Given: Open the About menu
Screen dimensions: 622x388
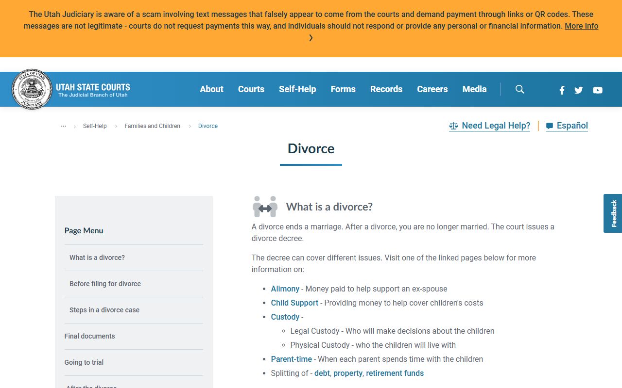Looking at the screenshot, I should tap(212, 89).
